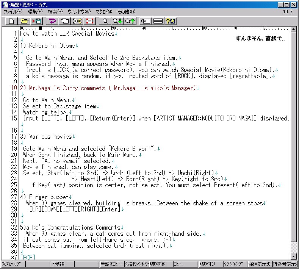Create a new blank document
Screen dimensions: 299x269
(x=11, y=21)
